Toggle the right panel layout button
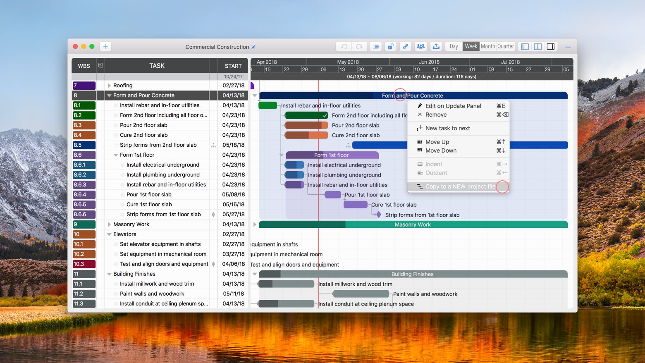Image resolution: width=645 pixels, height=363 pixels. (x=551, y=47)
